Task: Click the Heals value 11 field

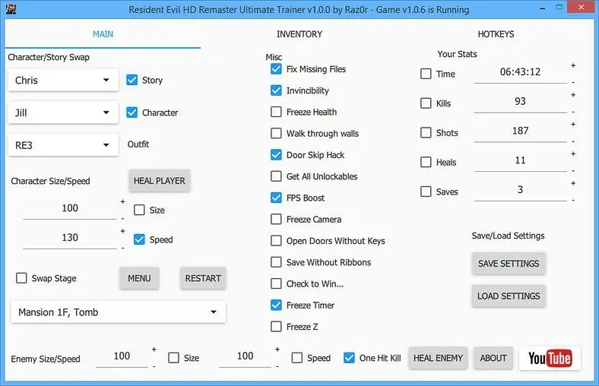Action: [x=520, y=160]
